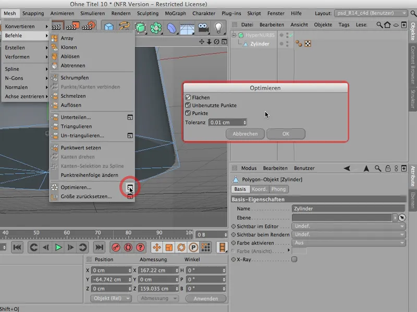This screenshot has width=417, height=312.
Task: Toggle viewport layout window icon
Action: tap(224, 42)
